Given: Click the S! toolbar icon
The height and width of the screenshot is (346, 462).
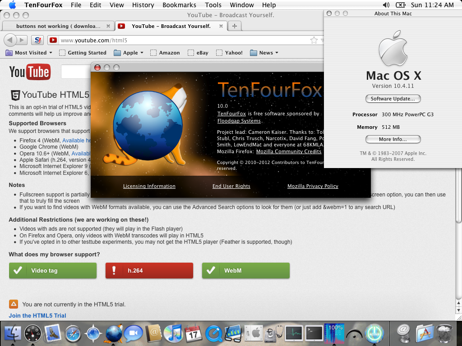Looking at the screenshot, I should [37, 40].
